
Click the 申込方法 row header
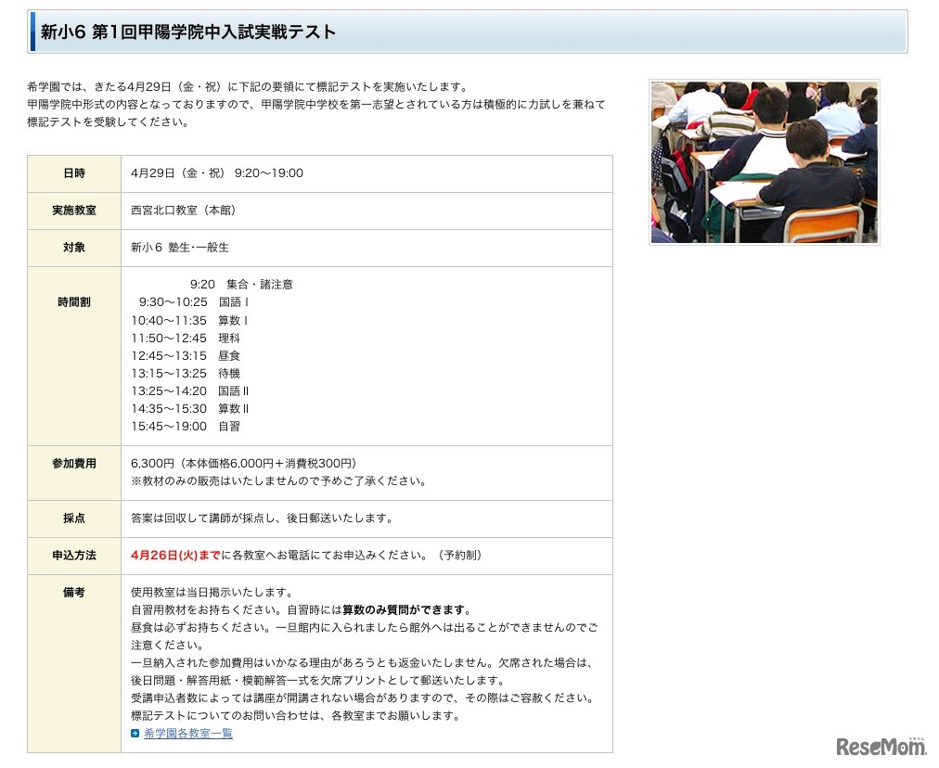(73, 555)
